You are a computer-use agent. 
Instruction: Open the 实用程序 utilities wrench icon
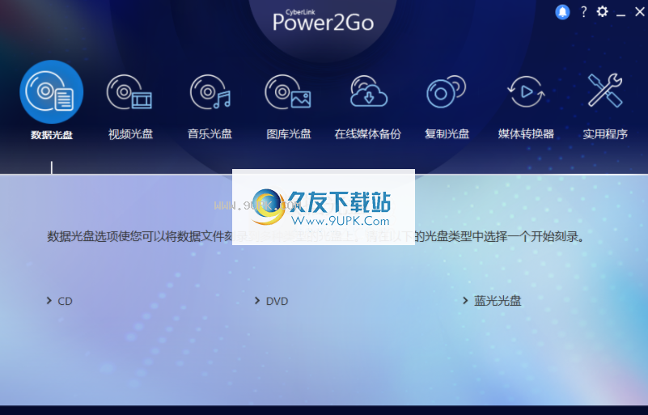pyautogui.click(x=605, y=91)
